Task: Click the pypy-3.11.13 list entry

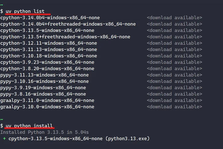Action: 45,75
